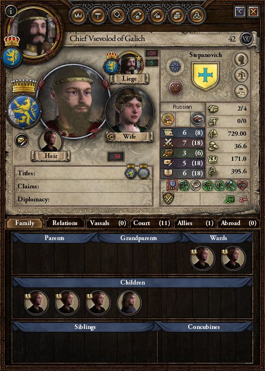Select the first ward portrait
Screen dimensions: 265x371
pos(203,258)
